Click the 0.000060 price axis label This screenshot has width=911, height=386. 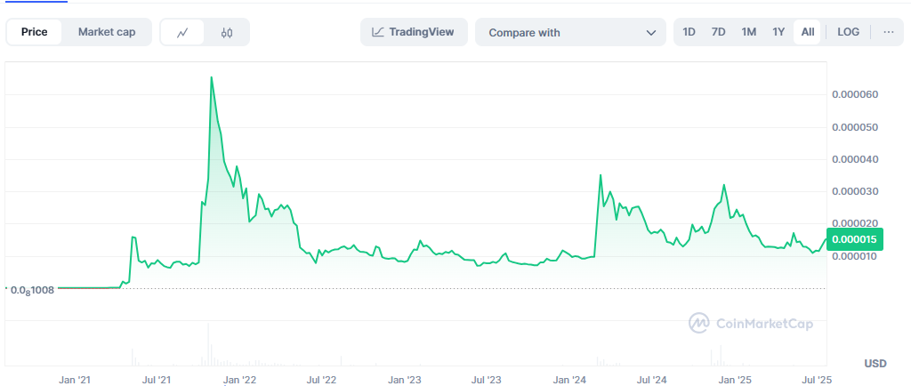(853, 94)
